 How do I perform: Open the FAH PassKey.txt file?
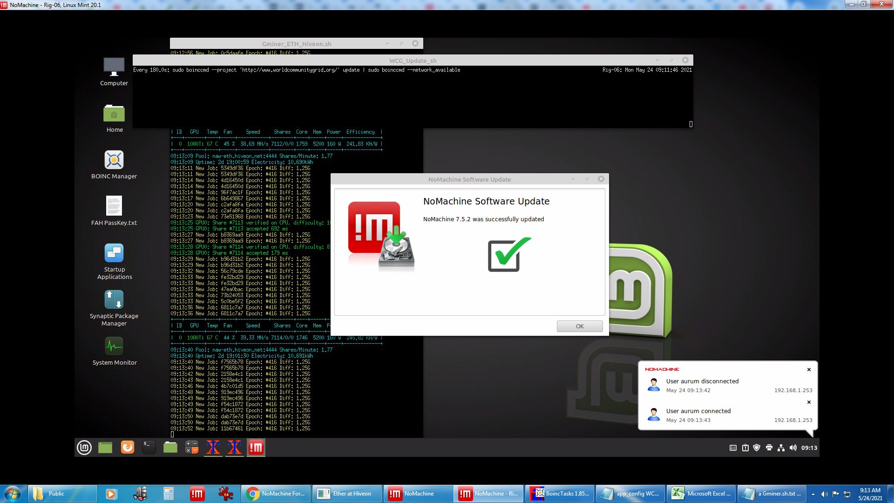coord(114,206)
